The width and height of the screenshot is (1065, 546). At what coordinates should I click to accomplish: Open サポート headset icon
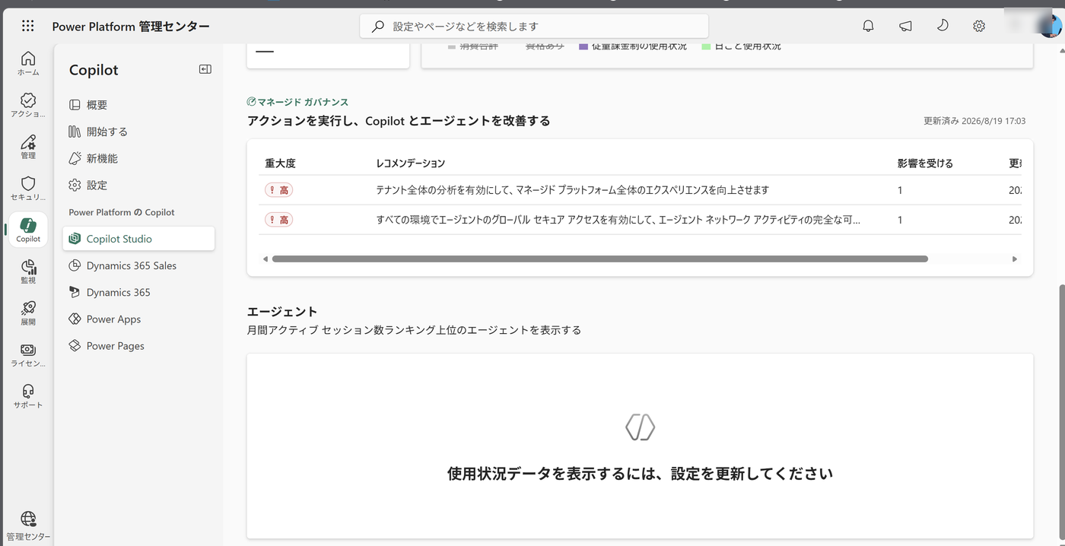(x=28, y=396)
